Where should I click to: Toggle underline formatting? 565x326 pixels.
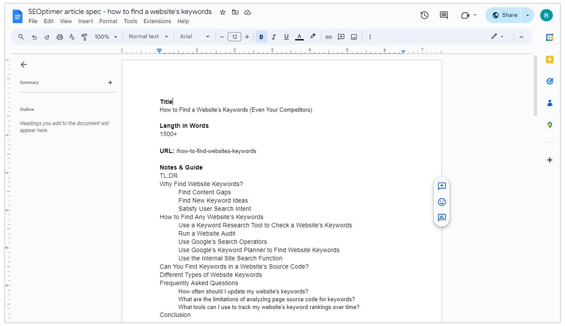point(286,37)
